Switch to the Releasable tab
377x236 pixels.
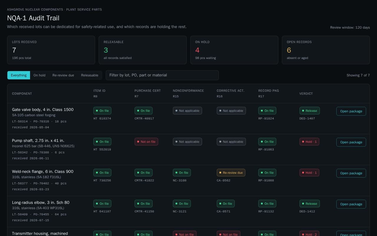(90, 75)
